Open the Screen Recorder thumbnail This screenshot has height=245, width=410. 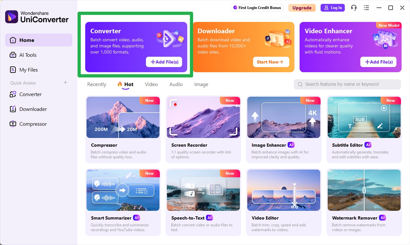tap(203, 117)
